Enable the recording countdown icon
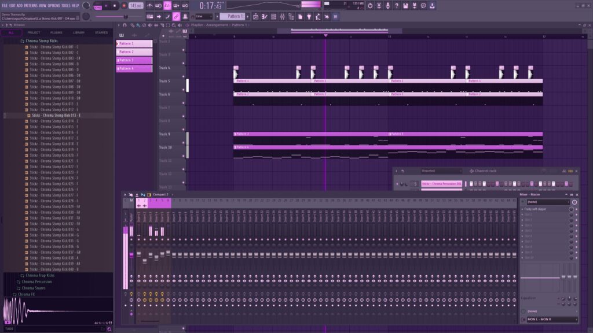Viewport: 593px width, 333px height. (167, 6)
